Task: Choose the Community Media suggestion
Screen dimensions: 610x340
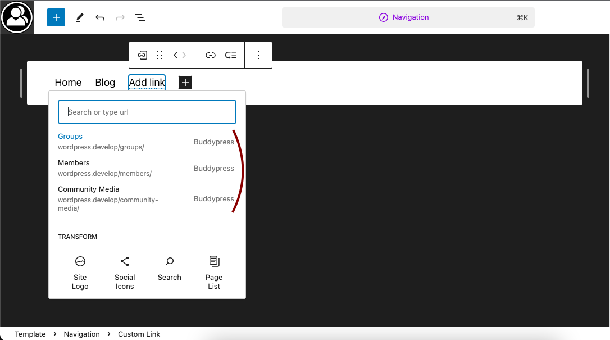Action: 147,198
